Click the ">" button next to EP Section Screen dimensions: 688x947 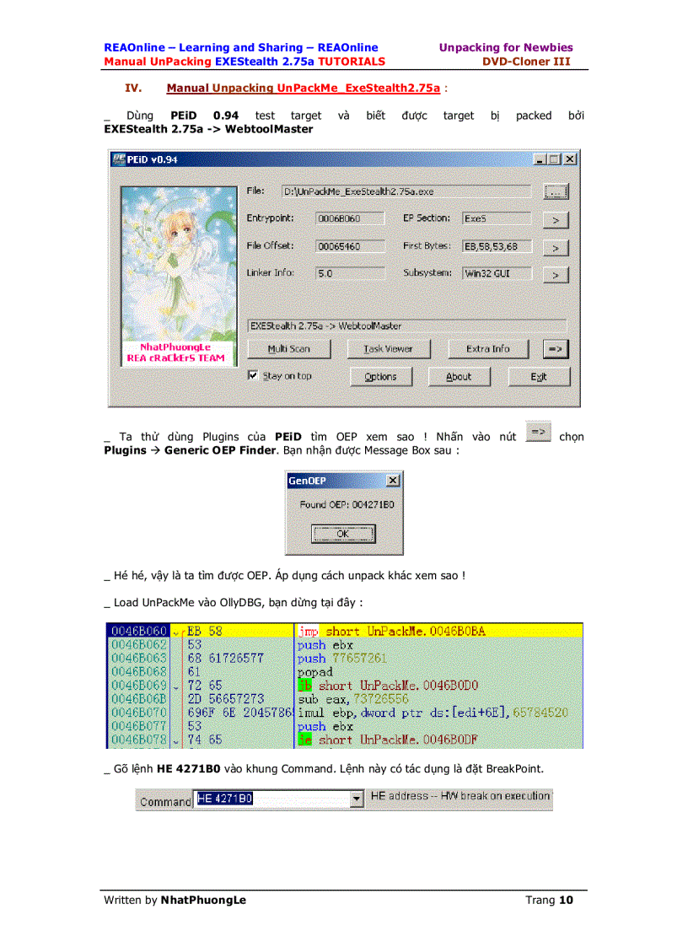tap(556, 220)
